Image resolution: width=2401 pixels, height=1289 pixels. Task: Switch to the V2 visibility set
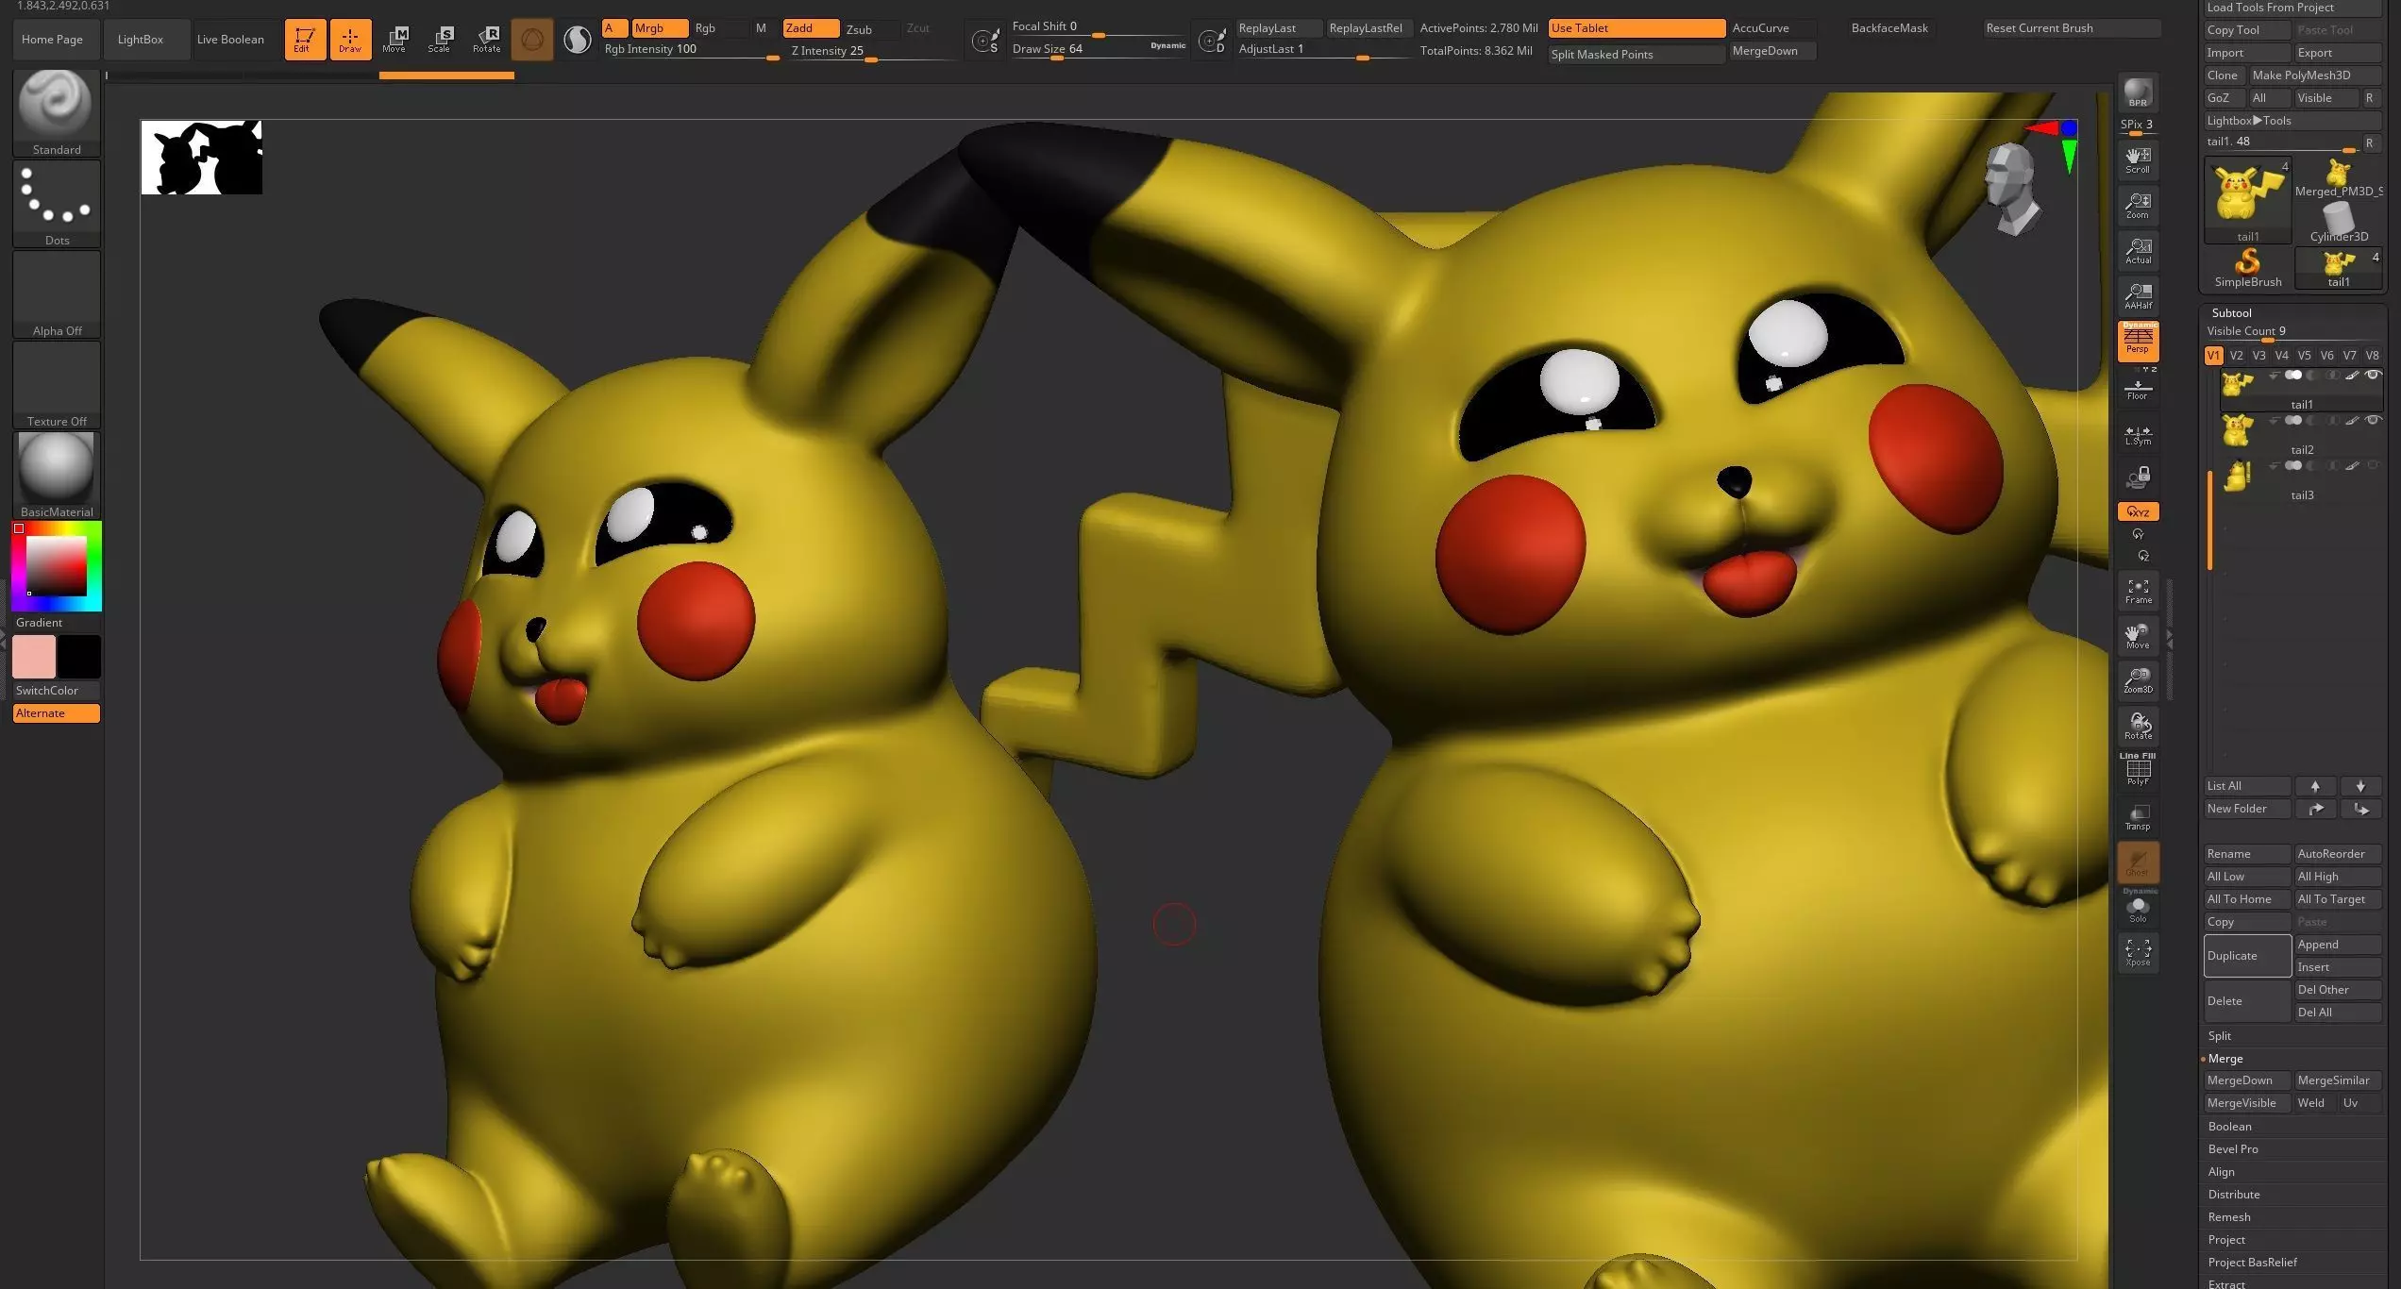(2236, 356)
